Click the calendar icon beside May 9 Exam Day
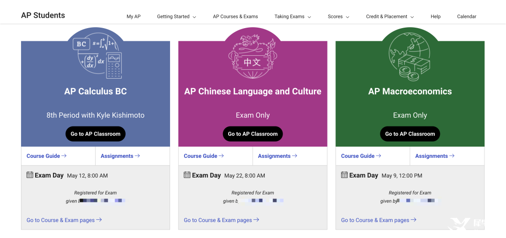Screen dimensions: 506x238 [x=344, y=175]
